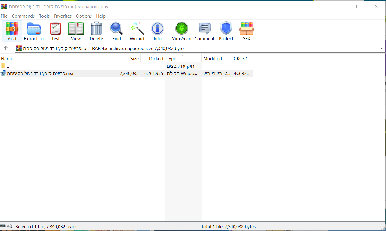The image size is (386, 231).
Task: Open the File menu
Action: point(4,16)
